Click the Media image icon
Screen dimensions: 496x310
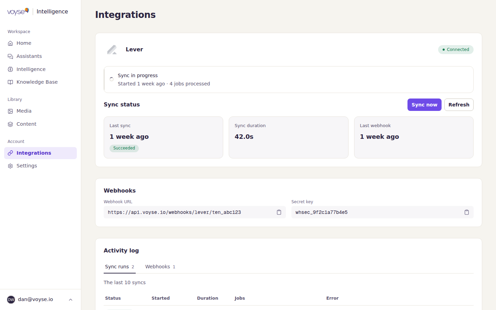[10, 111]
